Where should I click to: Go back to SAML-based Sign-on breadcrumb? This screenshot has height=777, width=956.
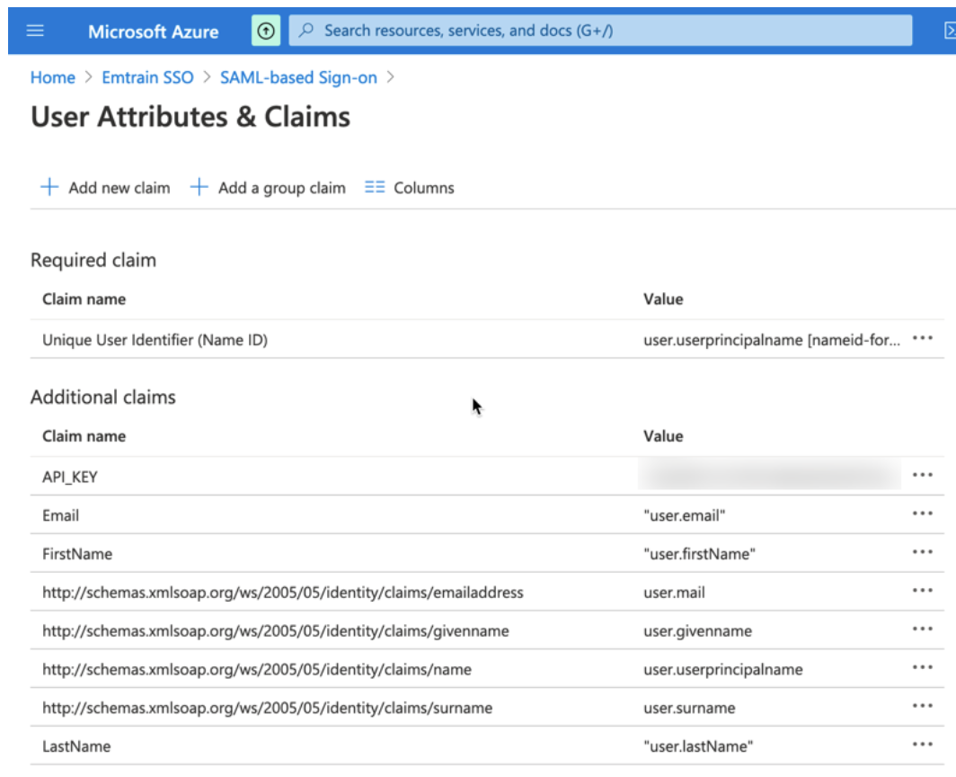click(x=298, y=77)
